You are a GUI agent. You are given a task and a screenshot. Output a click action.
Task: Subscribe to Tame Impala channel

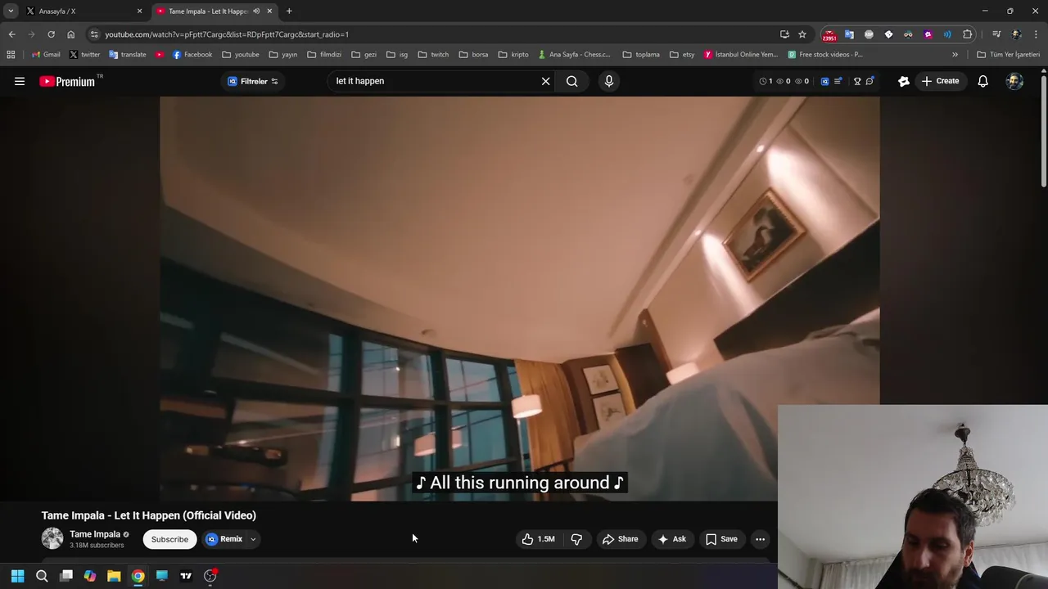tap(169, 539)
